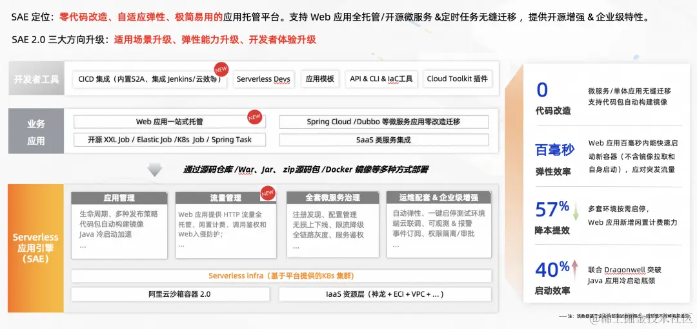The image size is (697, 329).
Task: Click the text Web入侵防护
Action: pos(201,234)
